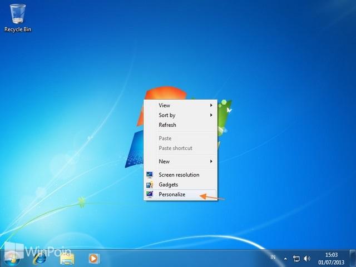Click the Screen resolution monitor icon
The image size is (356, 267).
coord(150,175)
